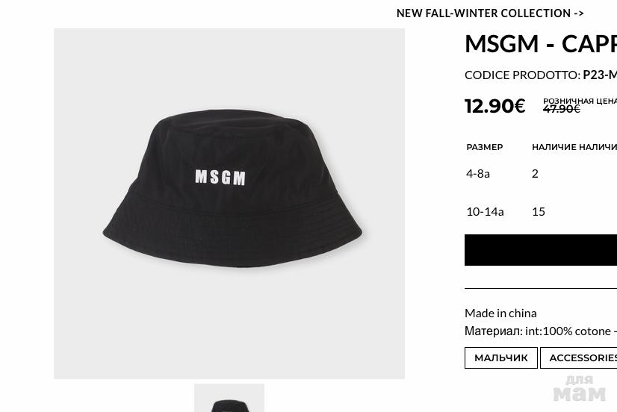Image resolution: width=617 pixels, height=412 pixels.
Task: Click the РАЗМЕР column header
Action: 485,147
